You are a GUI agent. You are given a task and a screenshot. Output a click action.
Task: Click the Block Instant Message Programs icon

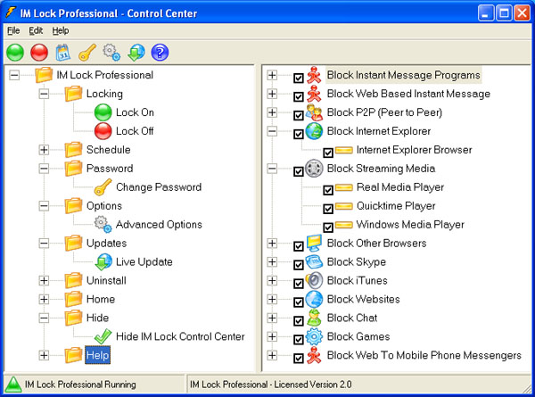point(314,75)
